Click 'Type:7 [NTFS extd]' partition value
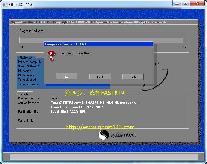This screenshot has height=164, width=207. click(95, 103)
